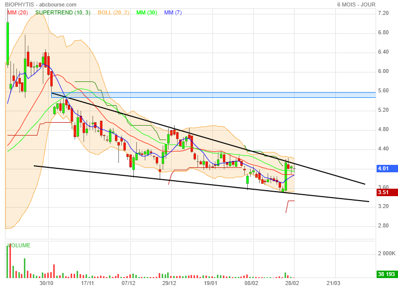Select the MM (30) legend label
Image resolution: width=398 pixels, height=288 pixels.
147,12
